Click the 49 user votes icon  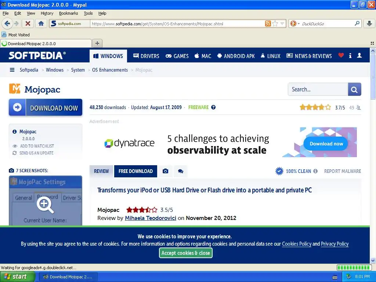pyautogui.click(x=358, y=108)
